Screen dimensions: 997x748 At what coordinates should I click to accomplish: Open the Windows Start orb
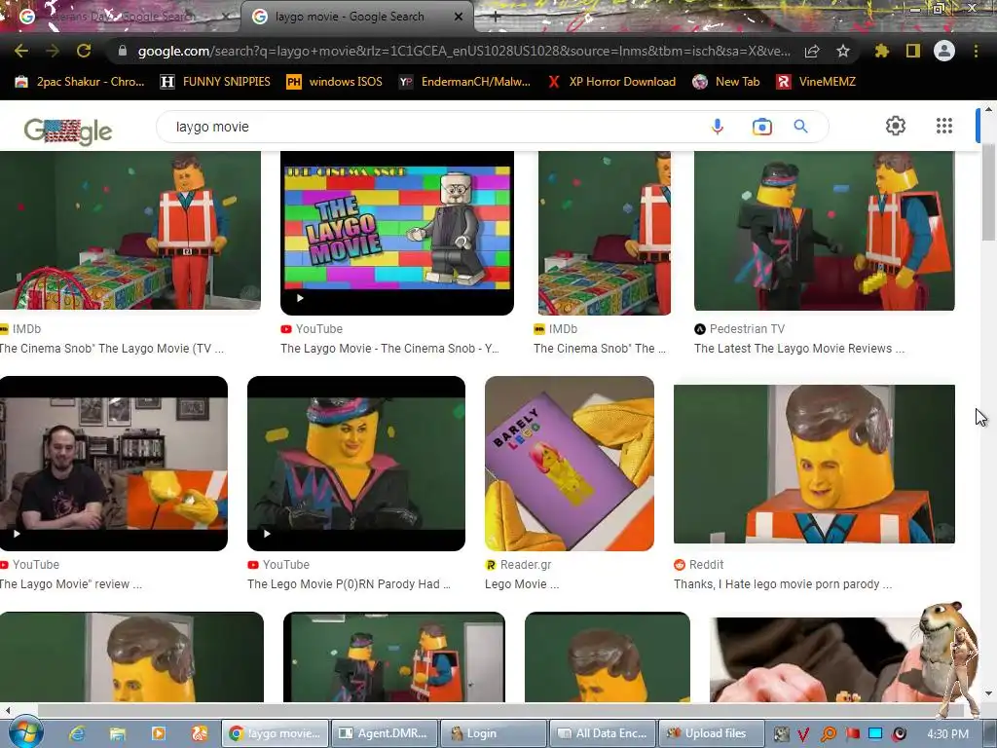click(x=24, y=733)
